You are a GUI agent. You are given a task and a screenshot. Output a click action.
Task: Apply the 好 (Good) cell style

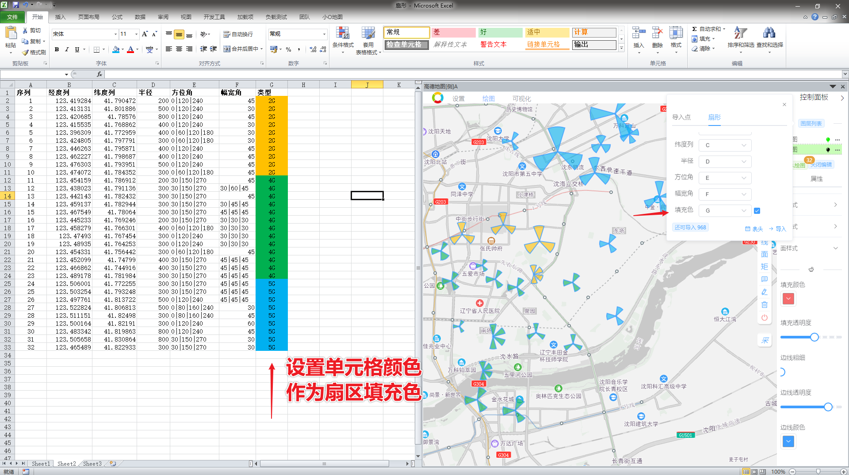(x=500, y=32)
